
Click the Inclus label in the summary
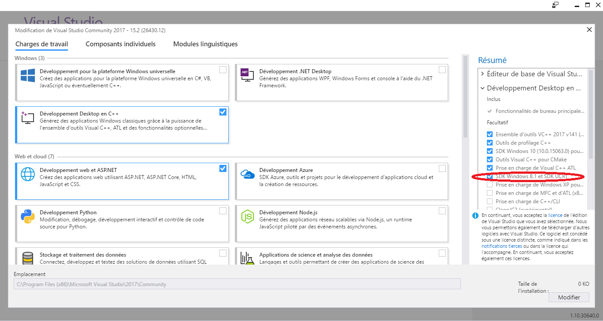coord(494,100)
